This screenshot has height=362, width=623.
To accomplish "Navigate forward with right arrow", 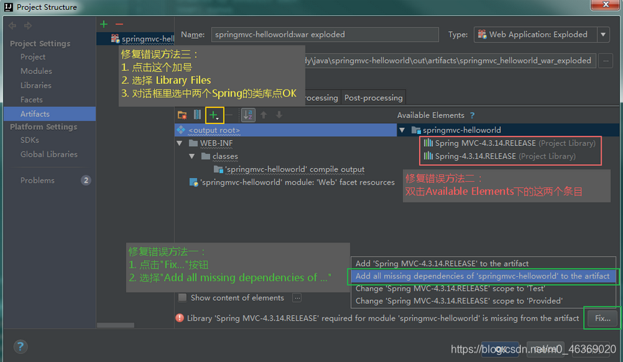I will point(28,25).
